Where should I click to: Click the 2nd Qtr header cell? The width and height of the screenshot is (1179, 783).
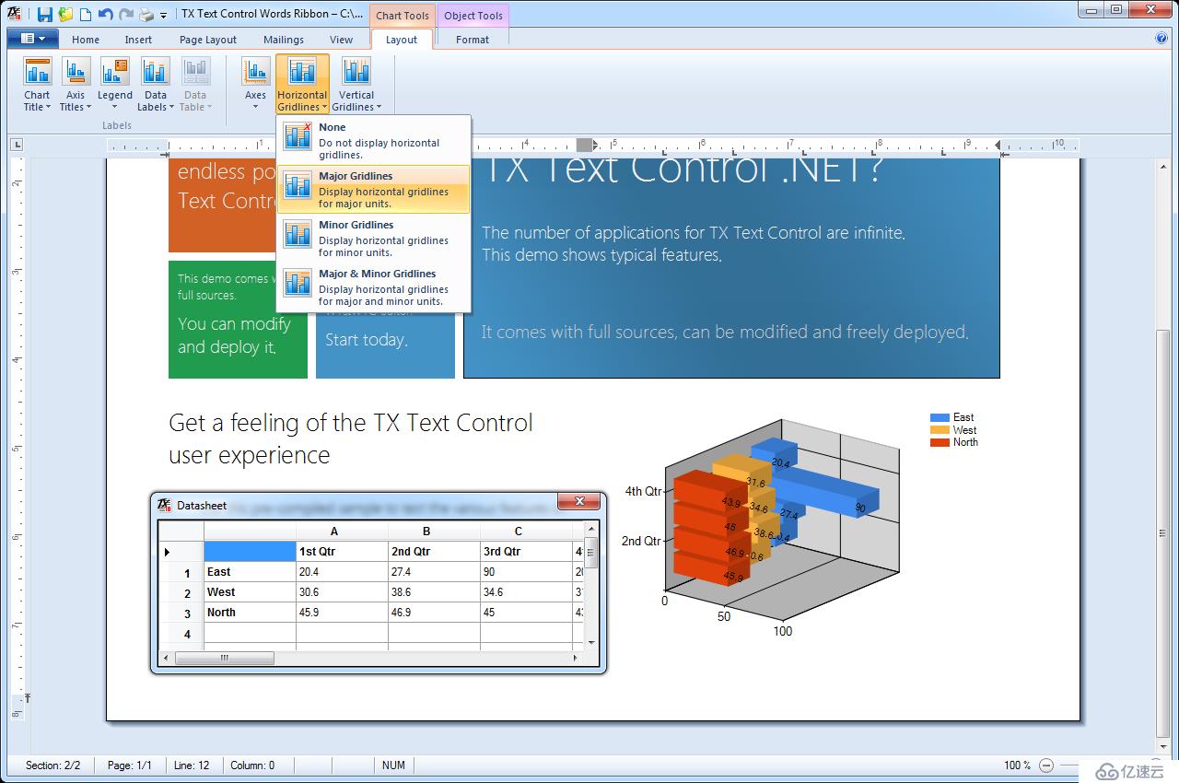[x=434, y=552]
